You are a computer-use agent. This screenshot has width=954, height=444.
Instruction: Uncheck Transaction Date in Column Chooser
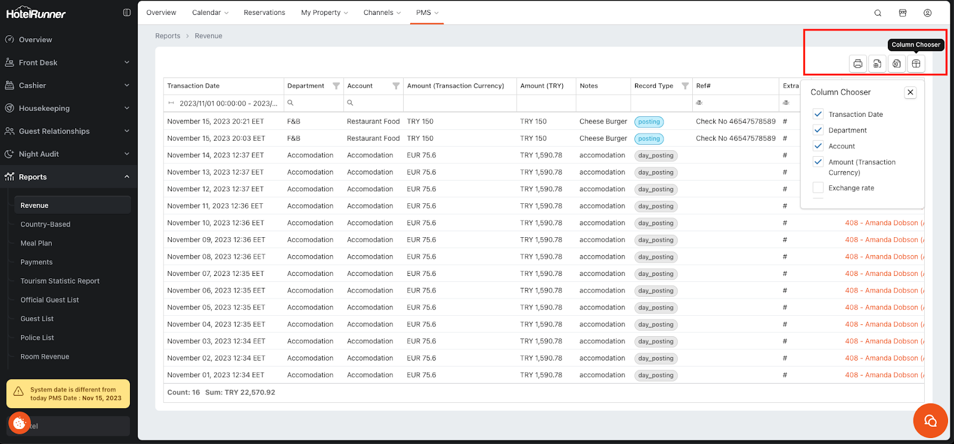click(818, 114)
